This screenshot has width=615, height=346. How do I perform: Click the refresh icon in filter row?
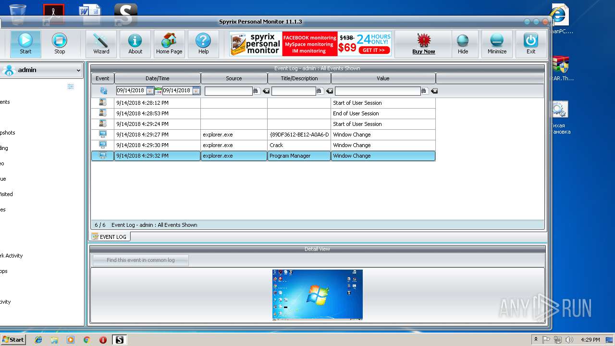(x=103, y=91)
